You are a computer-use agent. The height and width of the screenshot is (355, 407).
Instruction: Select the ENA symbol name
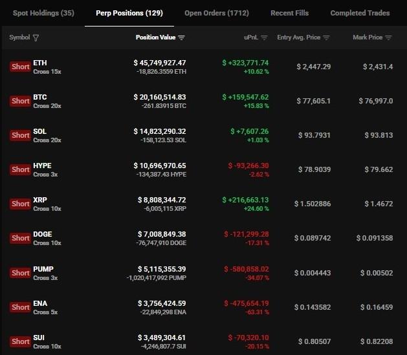coord(40,303)
